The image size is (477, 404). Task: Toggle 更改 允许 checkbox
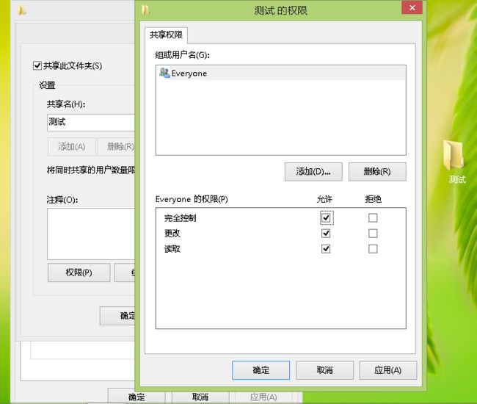[x=326, y=234]
